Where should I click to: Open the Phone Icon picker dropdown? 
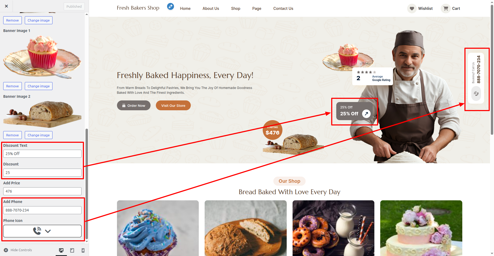tap(42, 231)
